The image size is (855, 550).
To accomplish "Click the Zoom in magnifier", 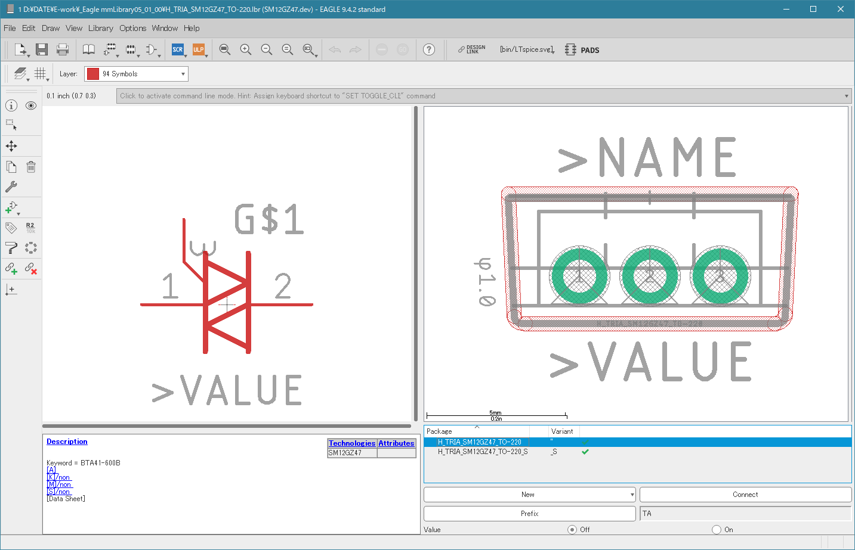I will (246, 49).
